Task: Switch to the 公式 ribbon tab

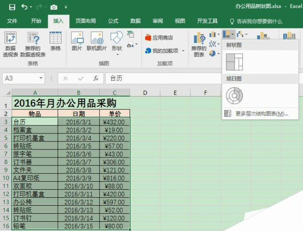Action: (113, 21)
